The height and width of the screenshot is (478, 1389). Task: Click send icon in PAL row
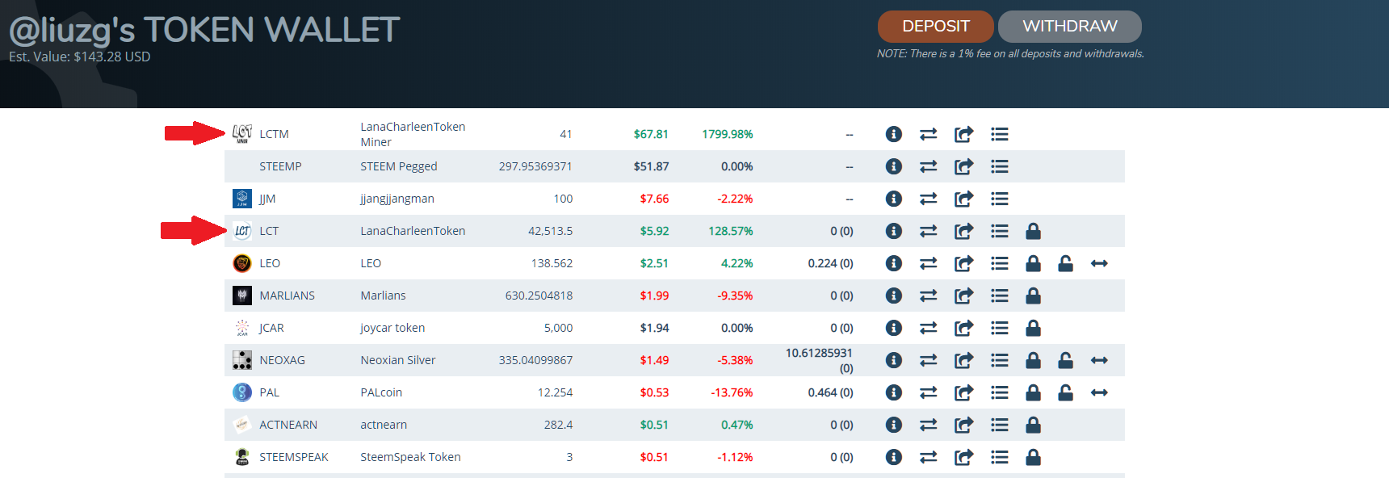[964, 392]
